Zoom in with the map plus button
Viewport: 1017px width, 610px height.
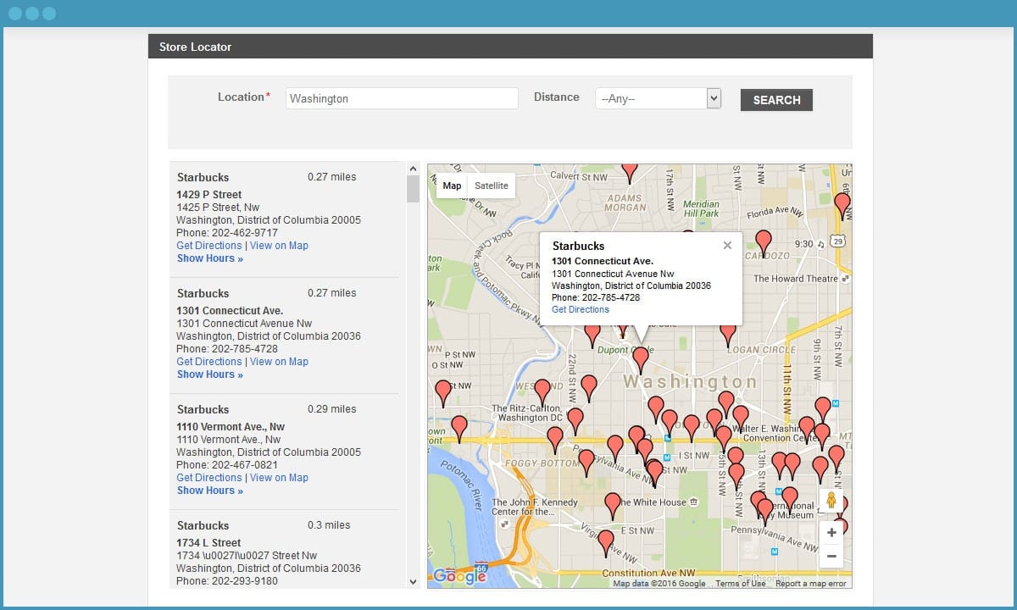(x=831, y=533)
